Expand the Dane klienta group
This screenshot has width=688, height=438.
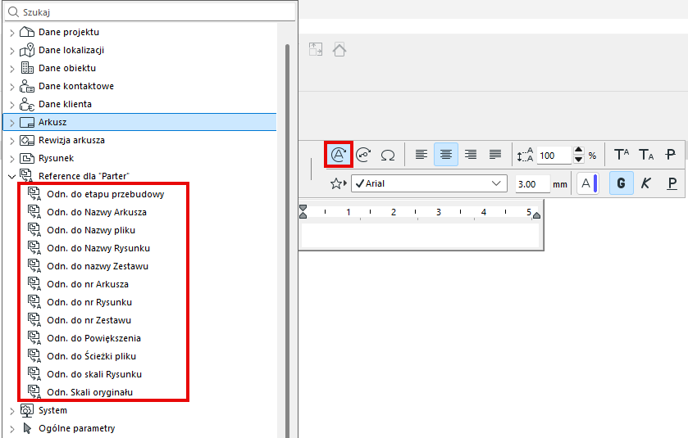tap(11, 105)
